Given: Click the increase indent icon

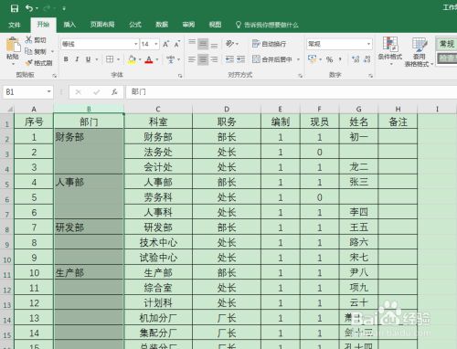Looking at the screenshot, I should tap(240, 59).
